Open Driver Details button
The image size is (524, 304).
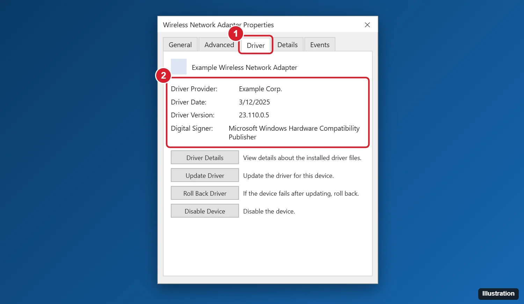point(205,158)
